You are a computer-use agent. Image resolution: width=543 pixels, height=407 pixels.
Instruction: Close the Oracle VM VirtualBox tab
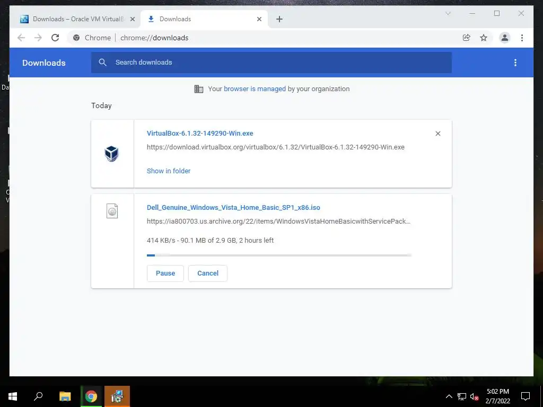[132, 19]
